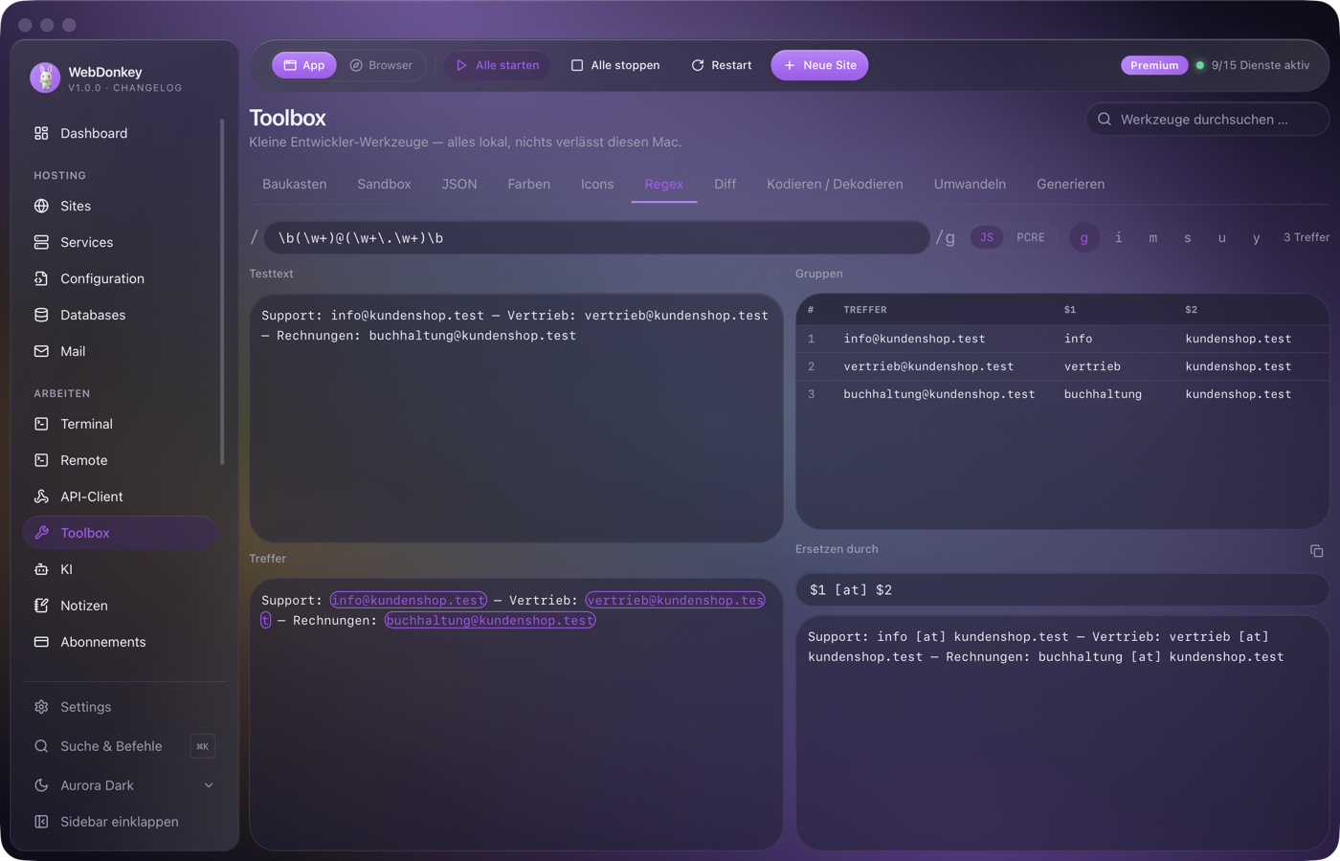This screenshot has width=1340, height=861.
Task: Open the Generieren tab
Action: 1071,184
